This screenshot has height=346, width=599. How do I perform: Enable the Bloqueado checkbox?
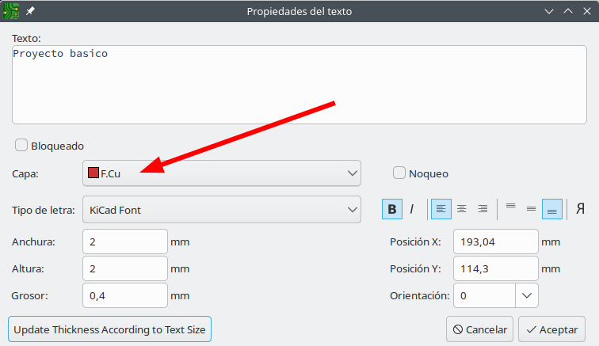tap(21, 146)
